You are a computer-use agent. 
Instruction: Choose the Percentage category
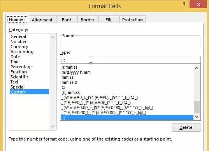21,67
